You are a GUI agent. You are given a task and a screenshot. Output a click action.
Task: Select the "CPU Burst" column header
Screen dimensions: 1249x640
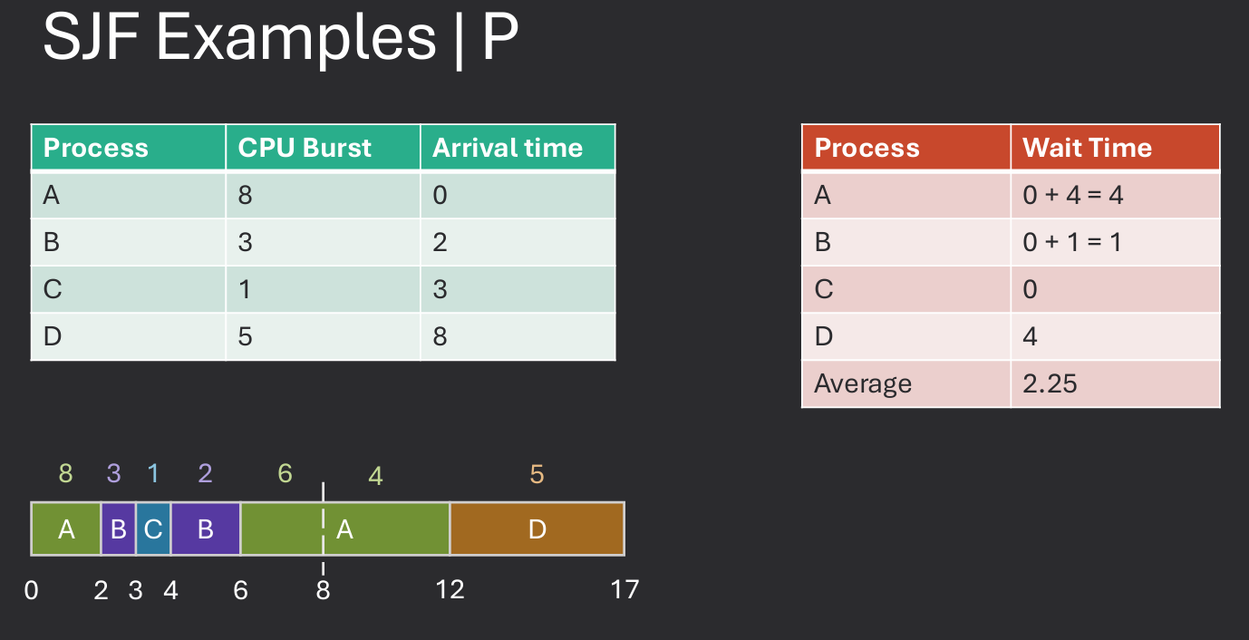305,148
